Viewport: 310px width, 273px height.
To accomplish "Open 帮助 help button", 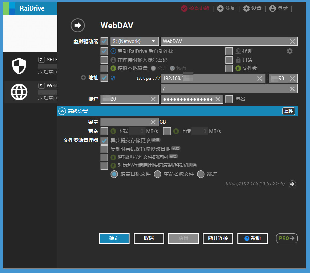I will (252, 238).
